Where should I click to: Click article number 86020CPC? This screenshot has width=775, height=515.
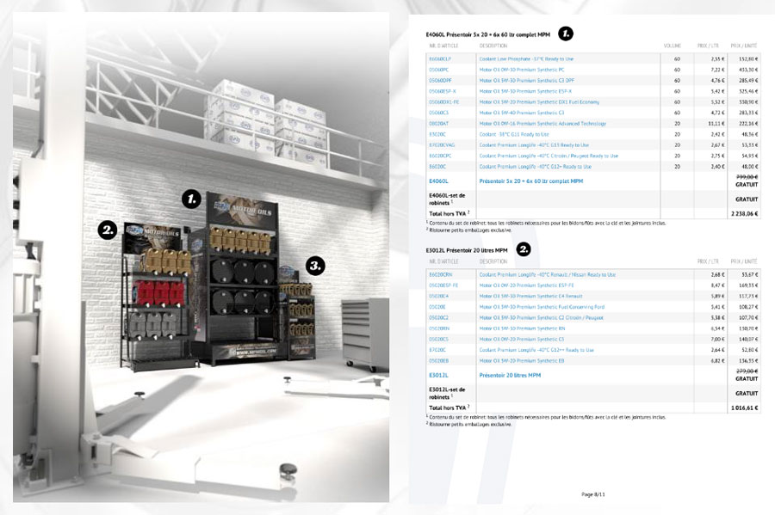(x=440, y=156)
